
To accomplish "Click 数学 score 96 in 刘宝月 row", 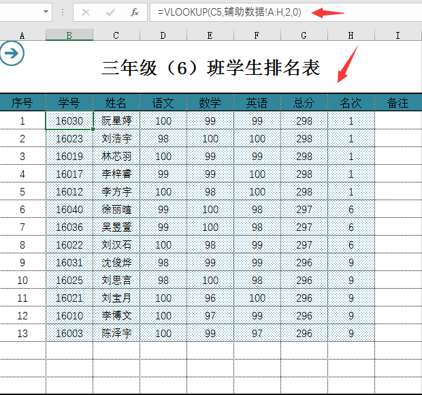I will pyautogui.click(x=210, y=298).
